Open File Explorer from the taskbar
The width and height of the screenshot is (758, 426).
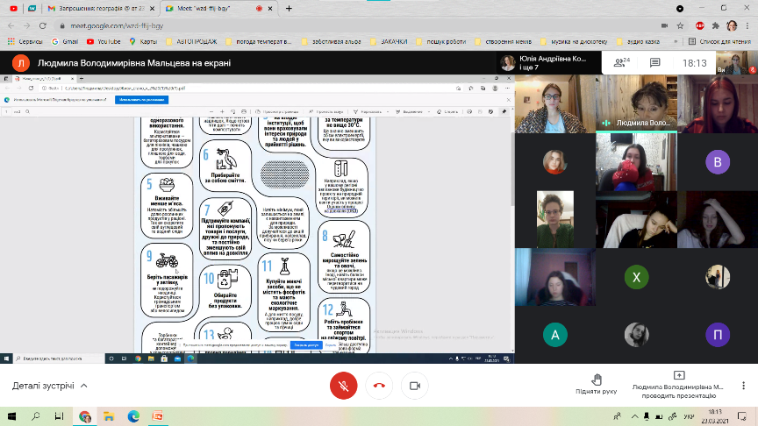109,416
